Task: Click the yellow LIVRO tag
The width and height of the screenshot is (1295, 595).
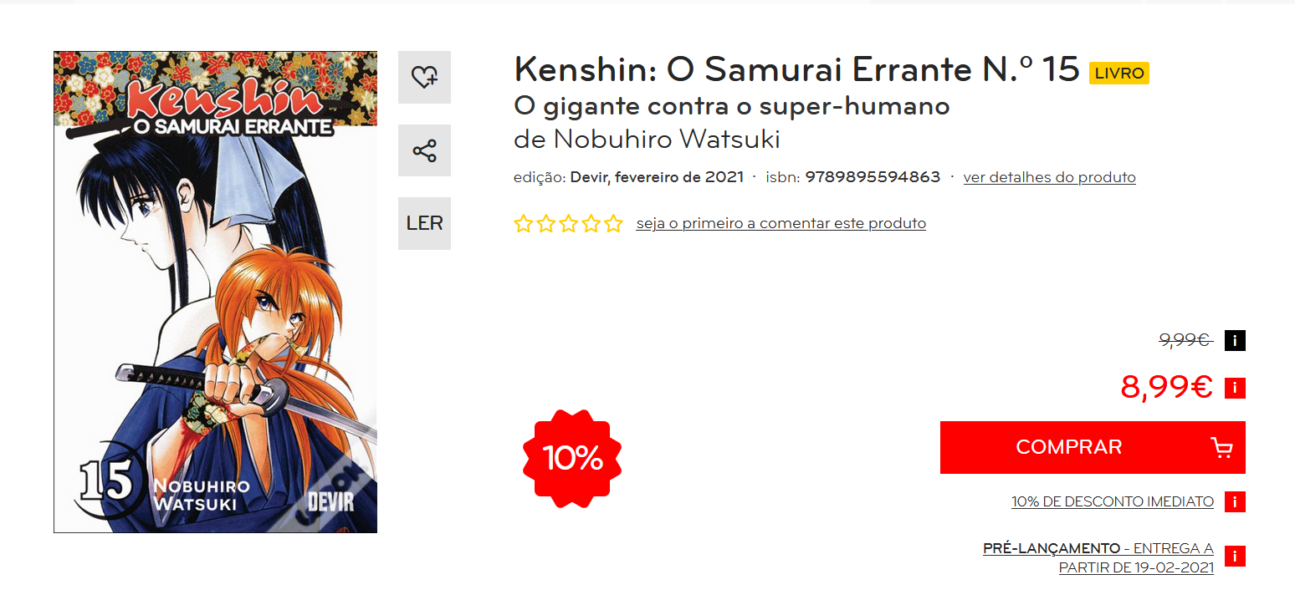Action: pos(1118,74)
